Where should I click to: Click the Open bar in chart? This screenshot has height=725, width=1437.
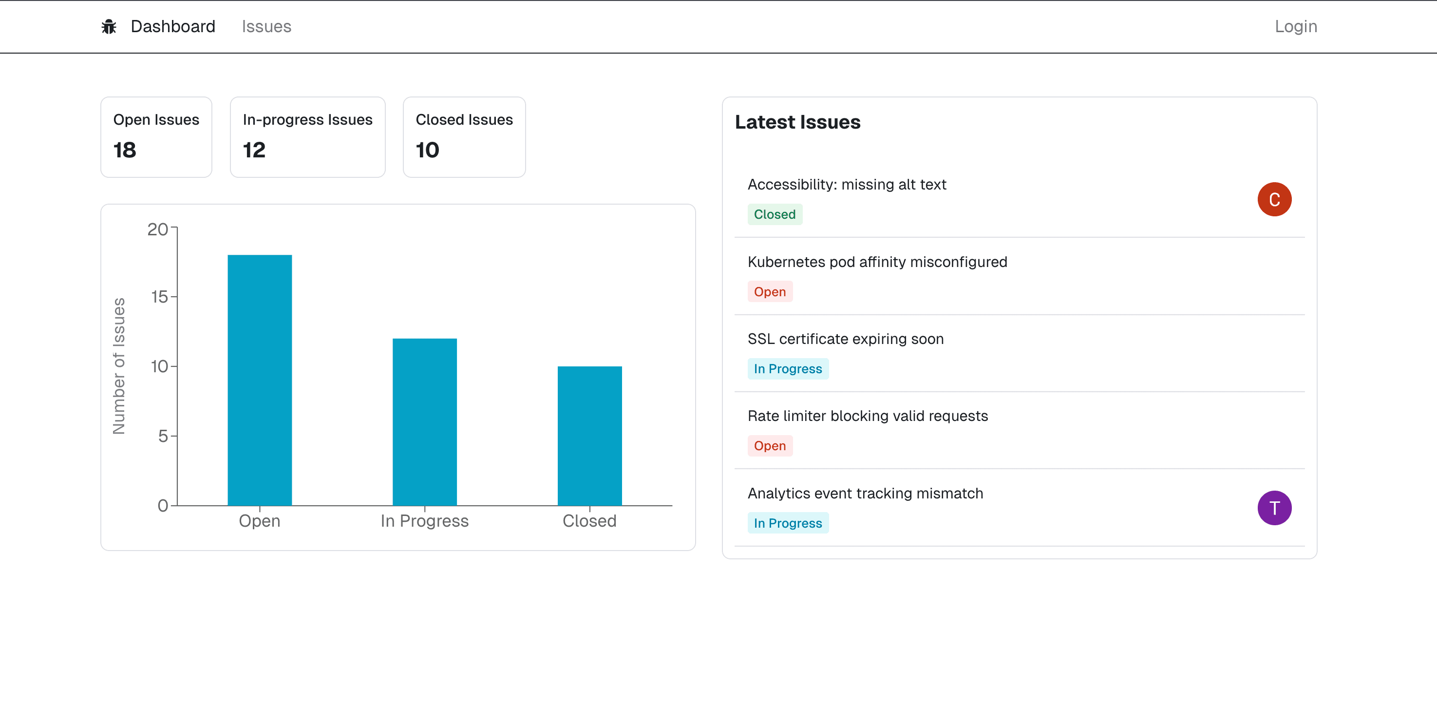tap(260, 380)
